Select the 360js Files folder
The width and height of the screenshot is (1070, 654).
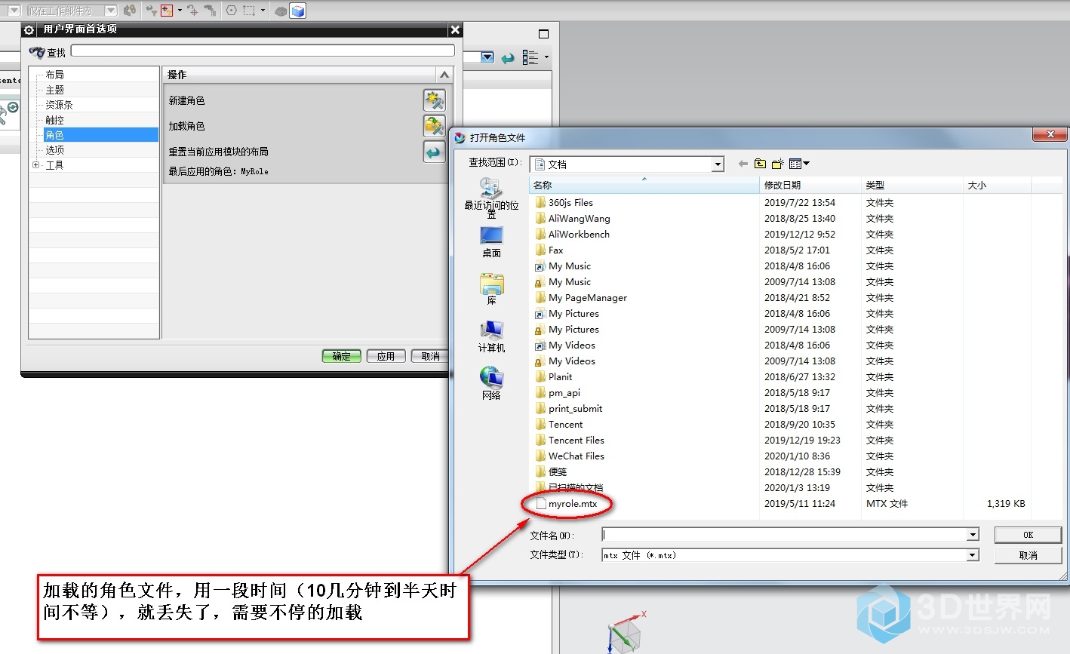click(570, 203)
